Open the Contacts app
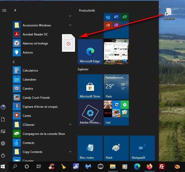 [x=42, y=143]
